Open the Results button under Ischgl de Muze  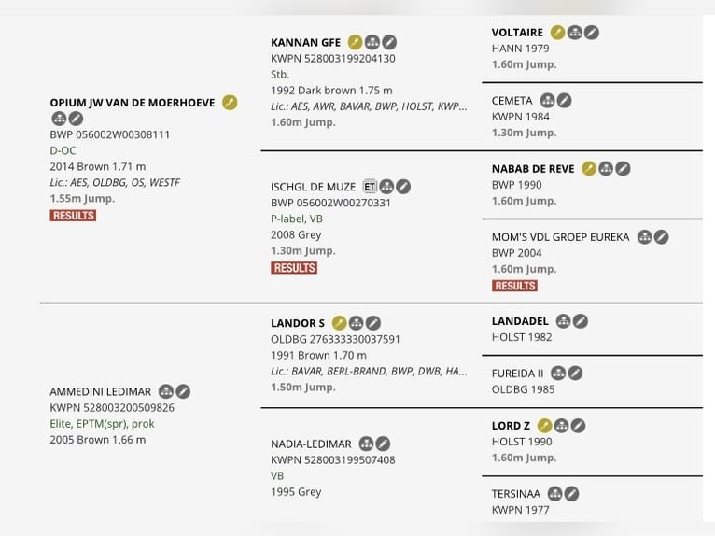294,268
